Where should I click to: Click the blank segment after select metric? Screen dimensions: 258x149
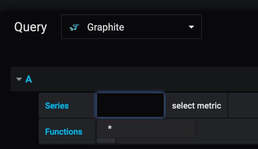click(243, 105)
